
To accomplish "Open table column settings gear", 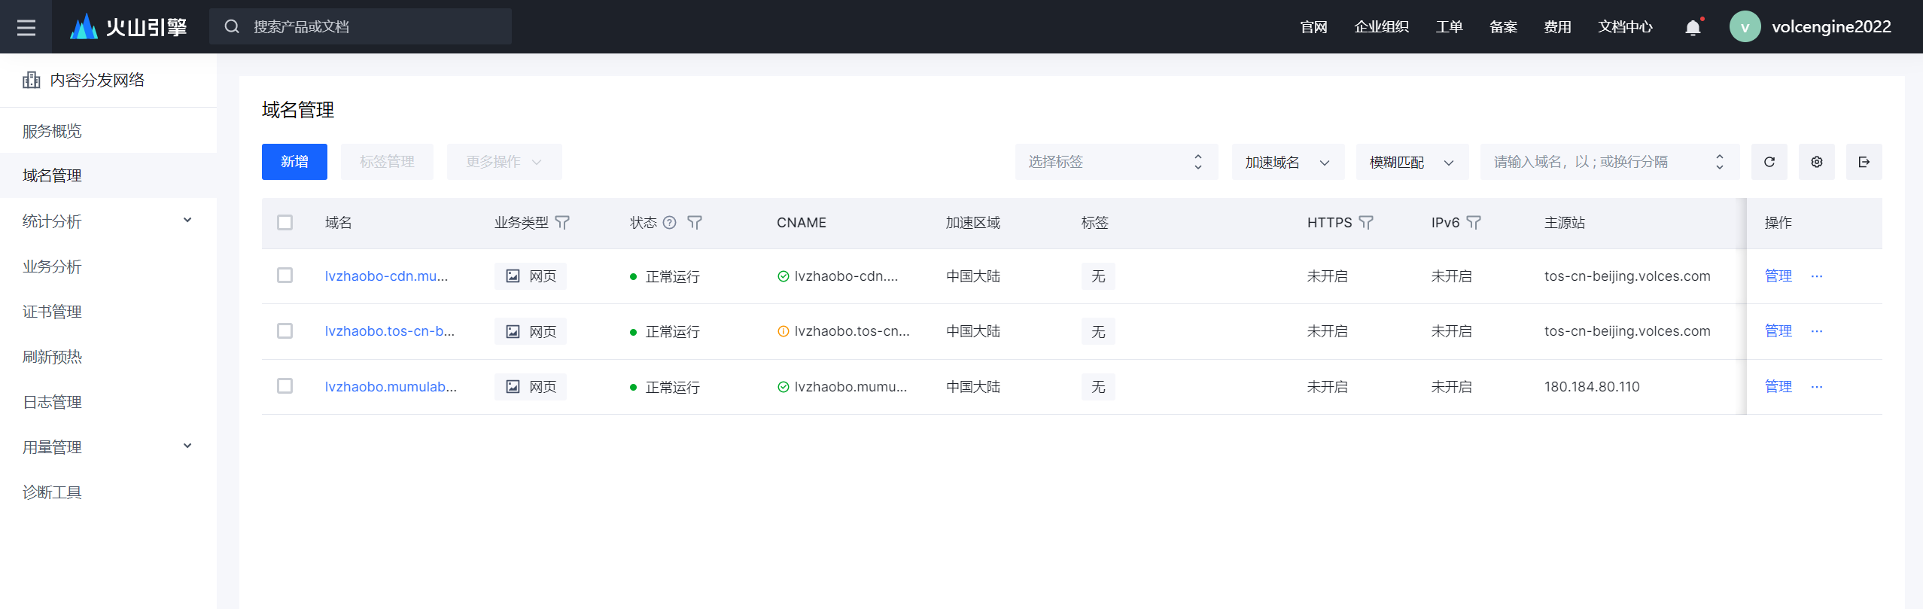I will (1817, 162).
